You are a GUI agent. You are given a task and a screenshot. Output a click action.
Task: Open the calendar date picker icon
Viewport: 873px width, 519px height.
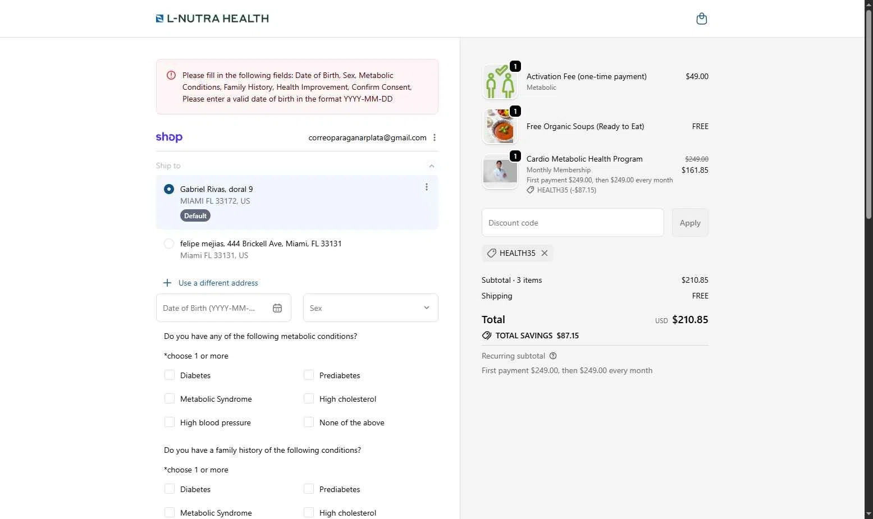coord(277,308)
